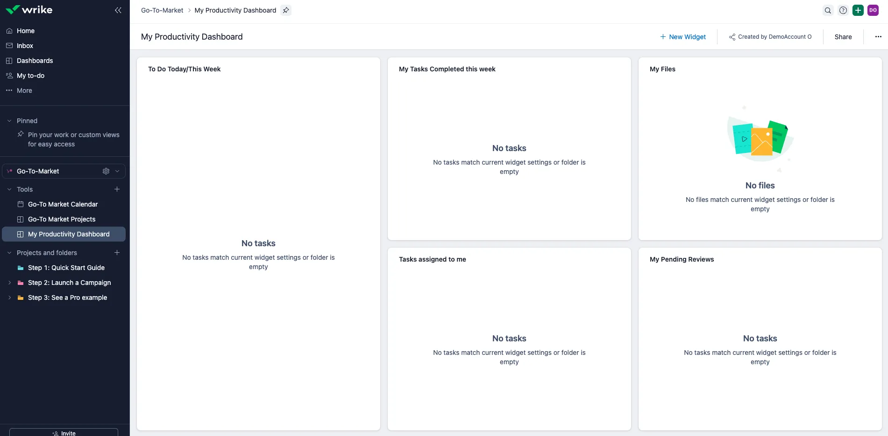The height and width of the screenshot is (436, 888).
Task: Click the folder icon for Step 1
Action: pos(21,268)
